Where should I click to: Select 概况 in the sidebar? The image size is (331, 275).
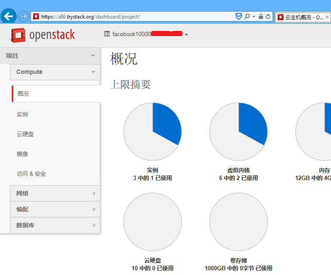tap(23, 94)
